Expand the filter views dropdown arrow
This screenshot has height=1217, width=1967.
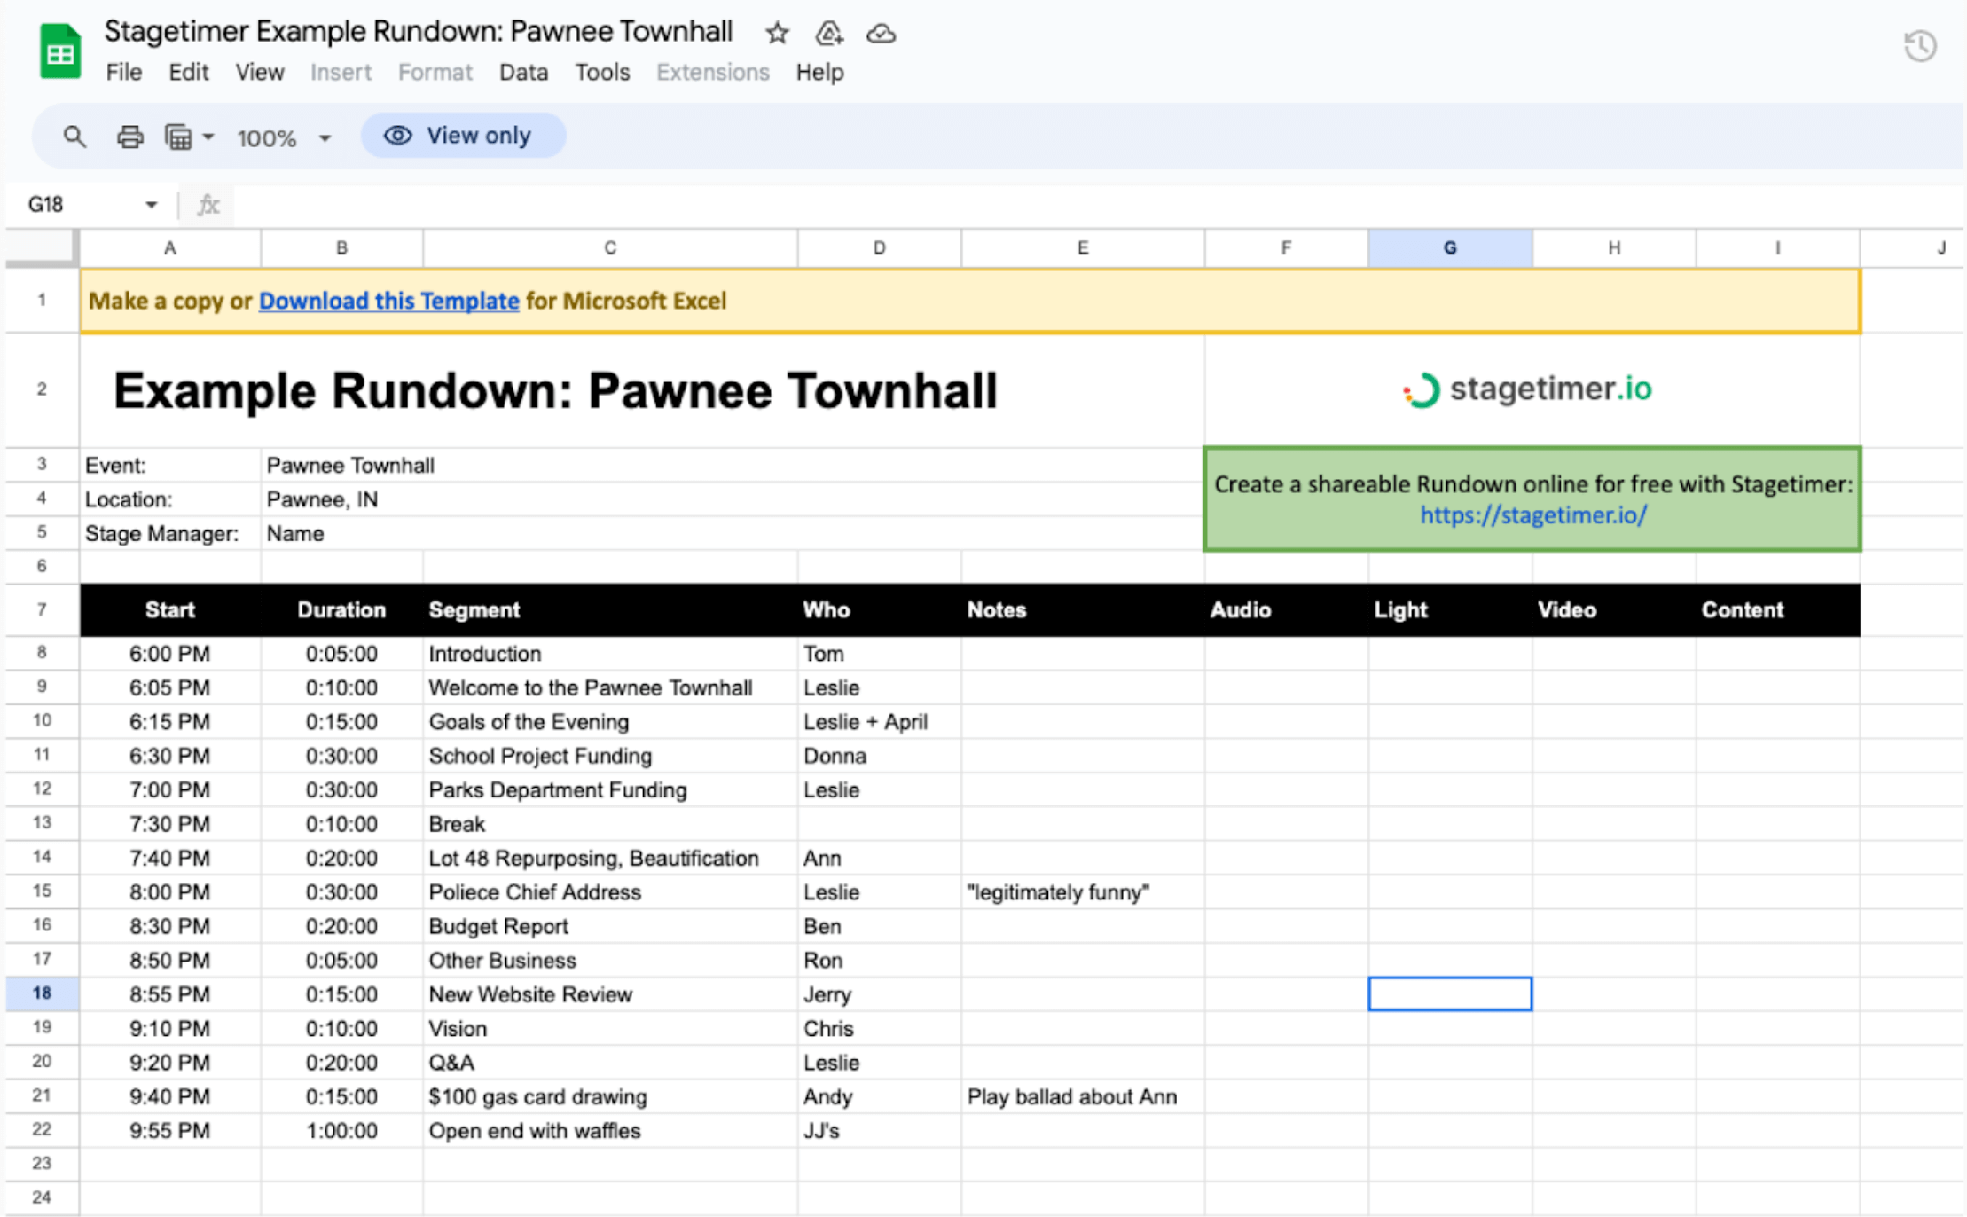tap(208, 137)
